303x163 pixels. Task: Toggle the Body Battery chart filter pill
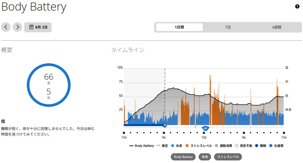(x=183, y=157)
